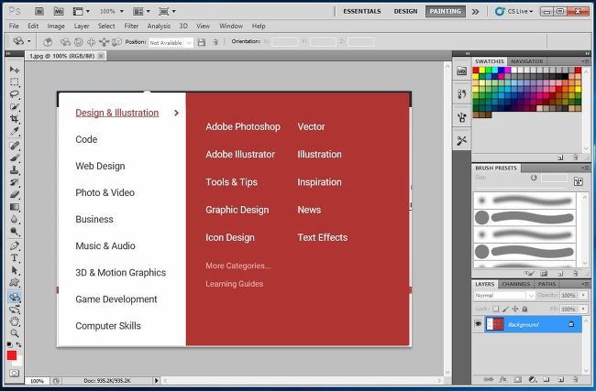
Task: Switch to the Essentials workspace
Action: coord(362,11)
